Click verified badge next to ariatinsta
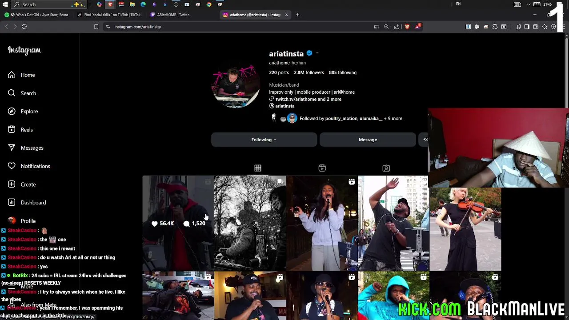This screenshot has height=320, width=569. click(x=309, y=53)
